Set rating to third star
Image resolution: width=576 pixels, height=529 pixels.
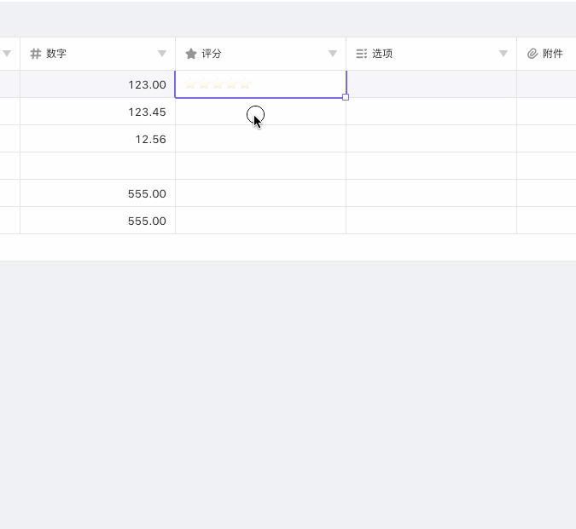coord(218,84)
